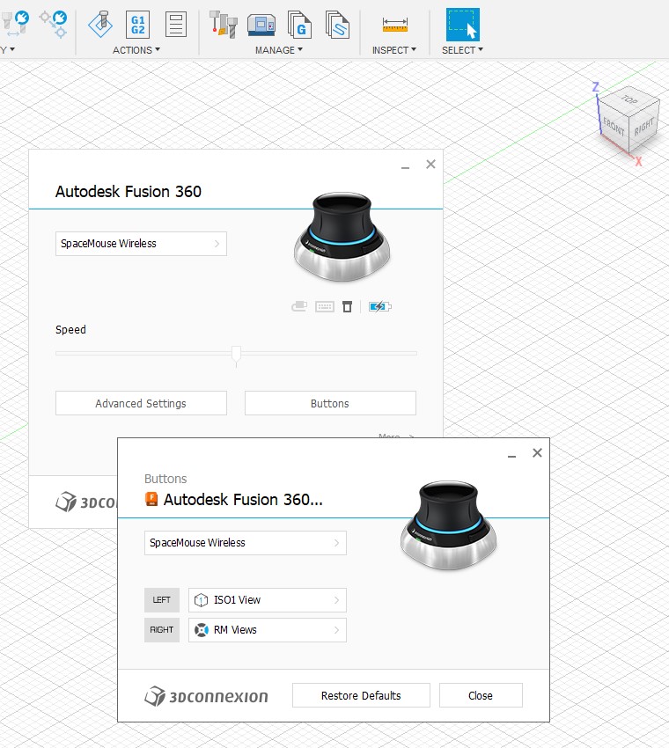Click the FRONT face of the view cube
This screenshot has width=669, height=748.
(x=614, y=127)
